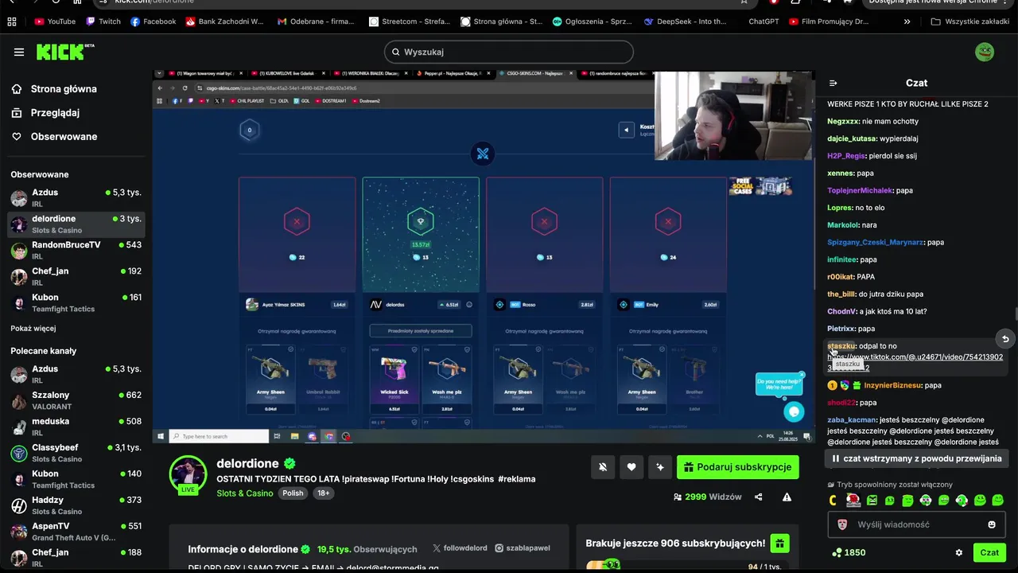Click Podaruj subskrypcje button
Image resolution: width=1018 pixels, height=573 pixels.
tap(738, 467)
